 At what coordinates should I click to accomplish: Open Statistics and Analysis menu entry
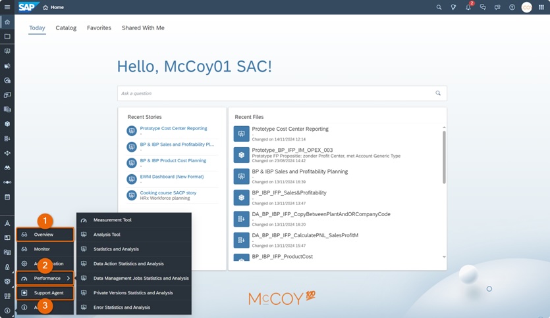click(134, 249)
